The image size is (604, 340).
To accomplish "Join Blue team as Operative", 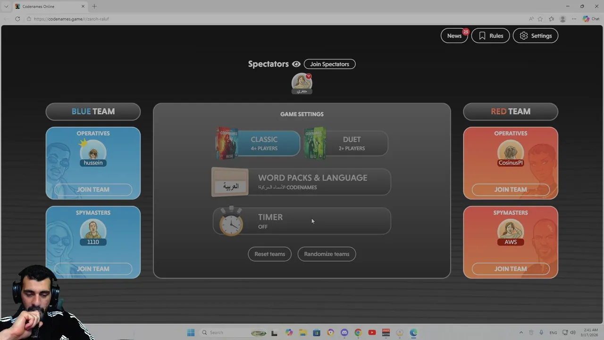I will (x=93, y=189).
